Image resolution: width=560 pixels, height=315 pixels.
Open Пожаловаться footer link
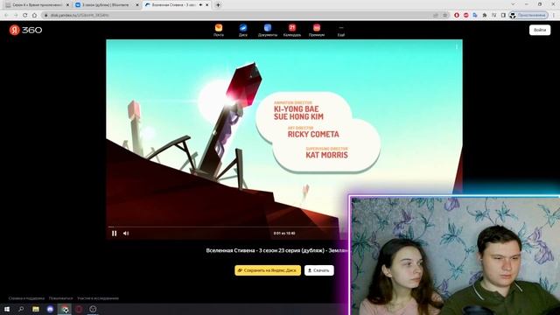60,298
